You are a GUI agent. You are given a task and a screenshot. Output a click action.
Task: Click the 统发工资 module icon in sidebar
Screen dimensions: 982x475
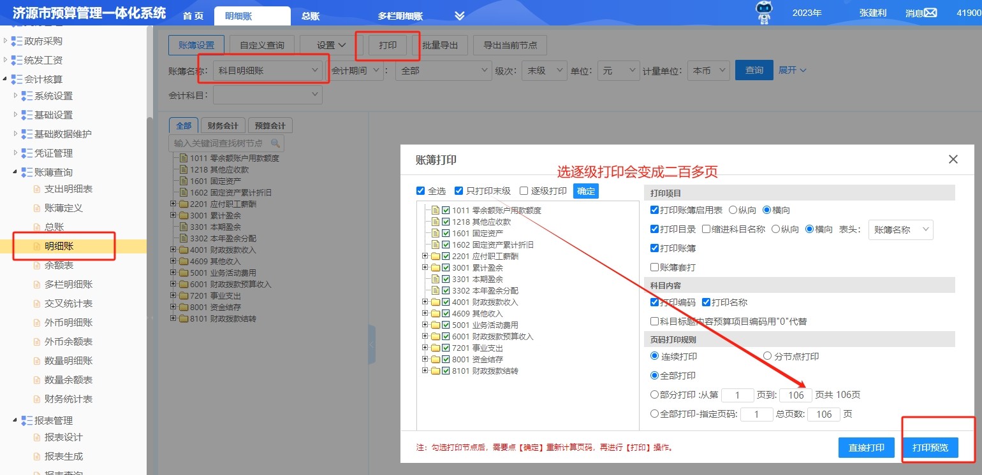click(x=17, y=60)
